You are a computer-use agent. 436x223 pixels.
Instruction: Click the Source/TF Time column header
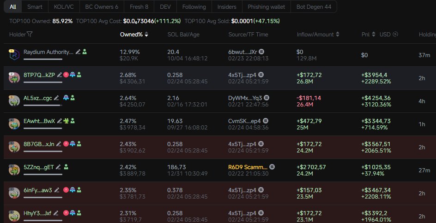point(248,35)
